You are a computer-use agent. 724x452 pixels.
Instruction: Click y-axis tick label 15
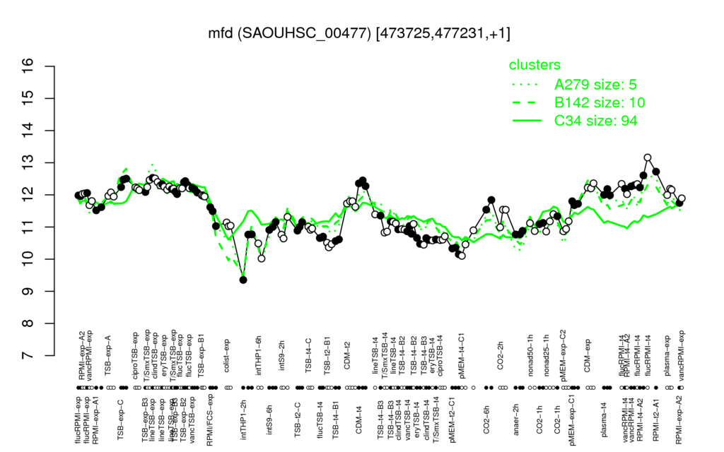tap(28, 98)
